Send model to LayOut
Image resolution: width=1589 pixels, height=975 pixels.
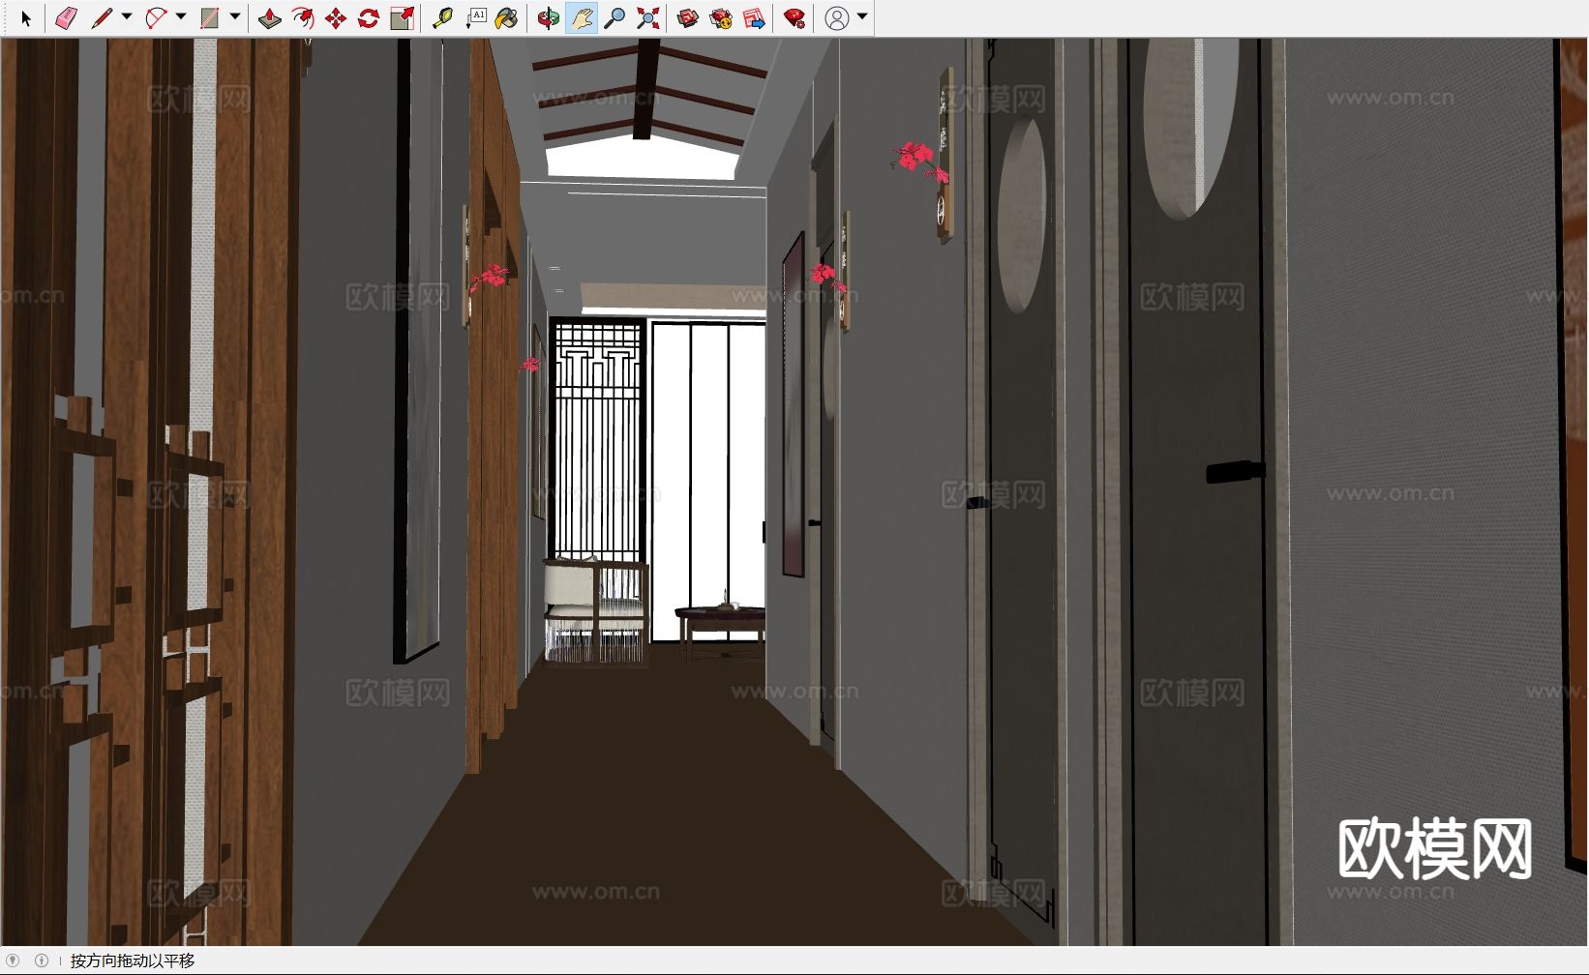[754, 18]
